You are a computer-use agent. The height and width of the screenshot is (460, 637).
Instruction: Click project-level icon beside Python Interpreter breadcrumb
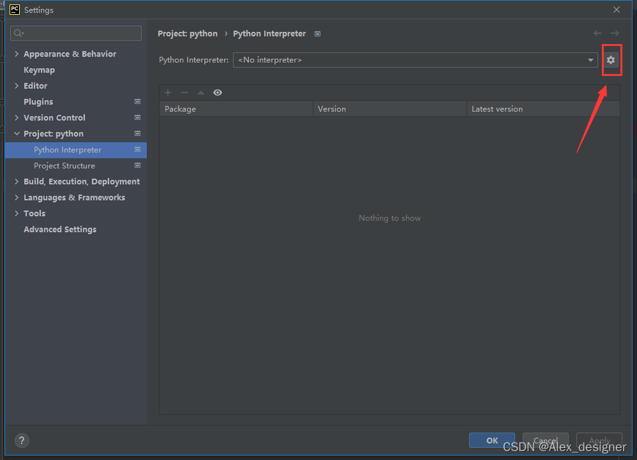pos(317,34)
